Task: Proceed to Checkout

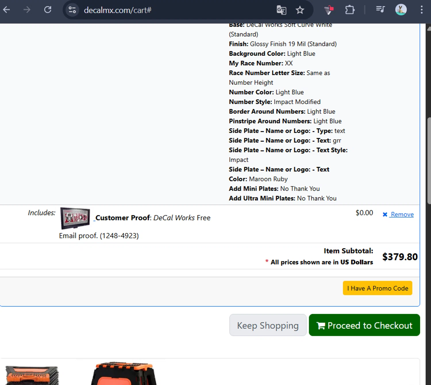Action: 364,325
